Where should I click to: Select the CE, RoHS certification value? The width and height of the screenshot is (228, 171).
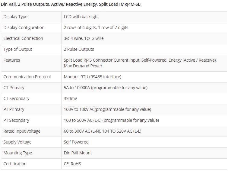[x=72, y=164]
